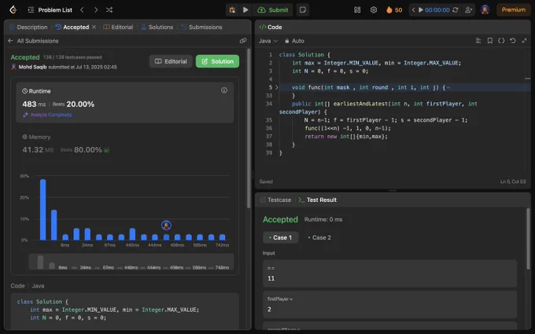535x334 pixels.
Task: Click the green Solution button
Action: 217,61
